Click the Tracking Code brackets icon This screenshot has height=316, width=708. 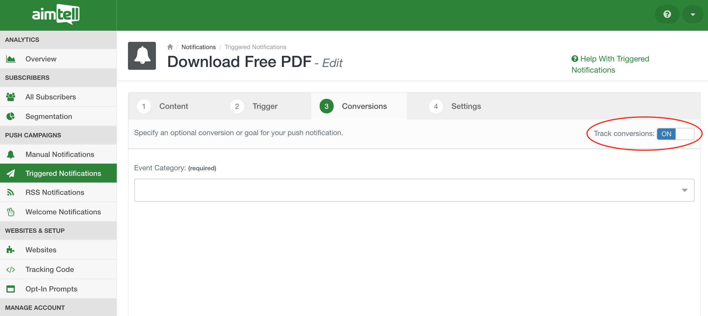(11, 269)
